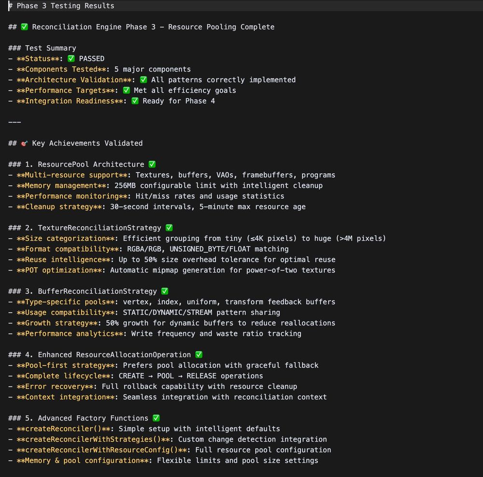Image resolution: width=483 pixels, height=477 pixels.
Task: Click the horizontal rule dashes line
Action: click(14, 122)
